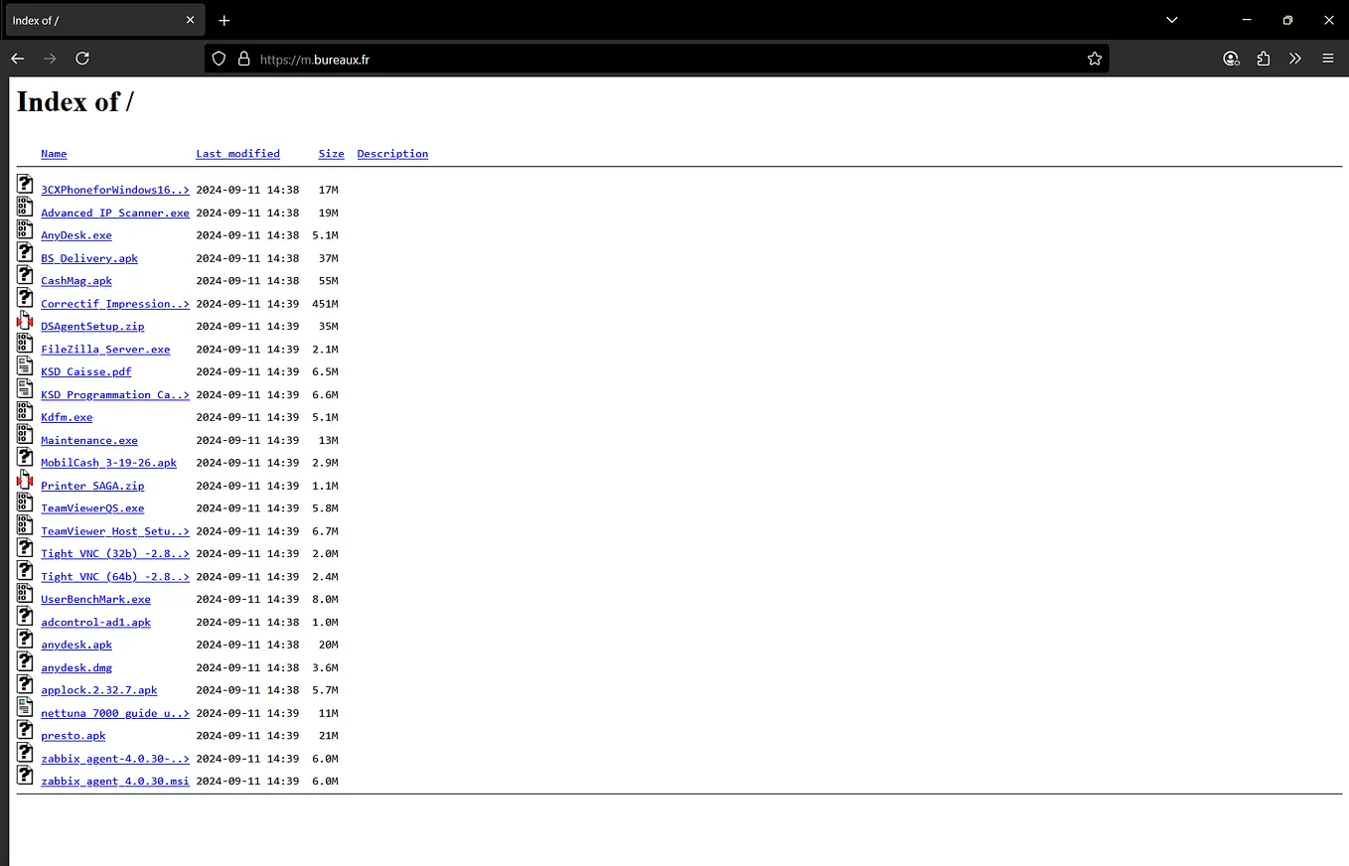Open adcontrol-ad1.apk link
1349x866 pixels.
(x=95, y=622)
